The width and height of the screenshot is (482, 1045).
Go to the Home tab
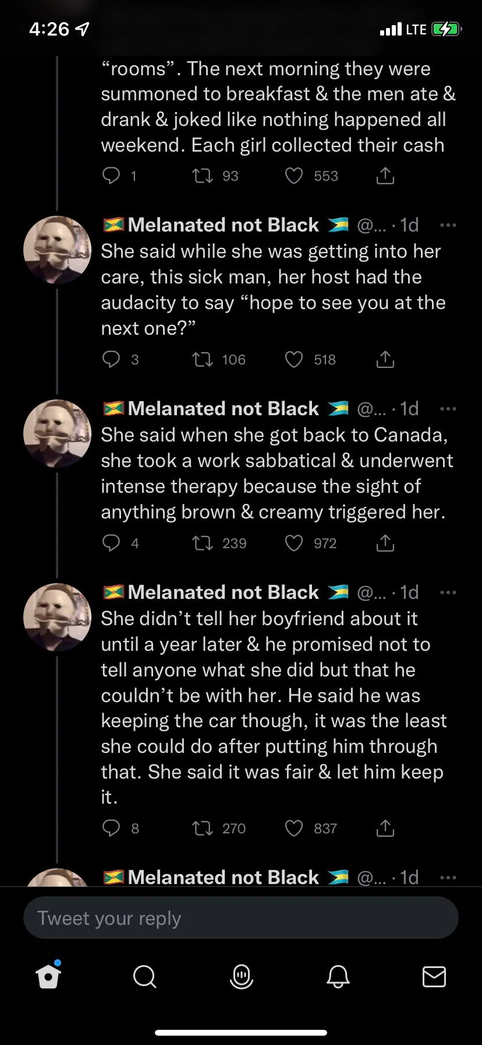(48, 976)
